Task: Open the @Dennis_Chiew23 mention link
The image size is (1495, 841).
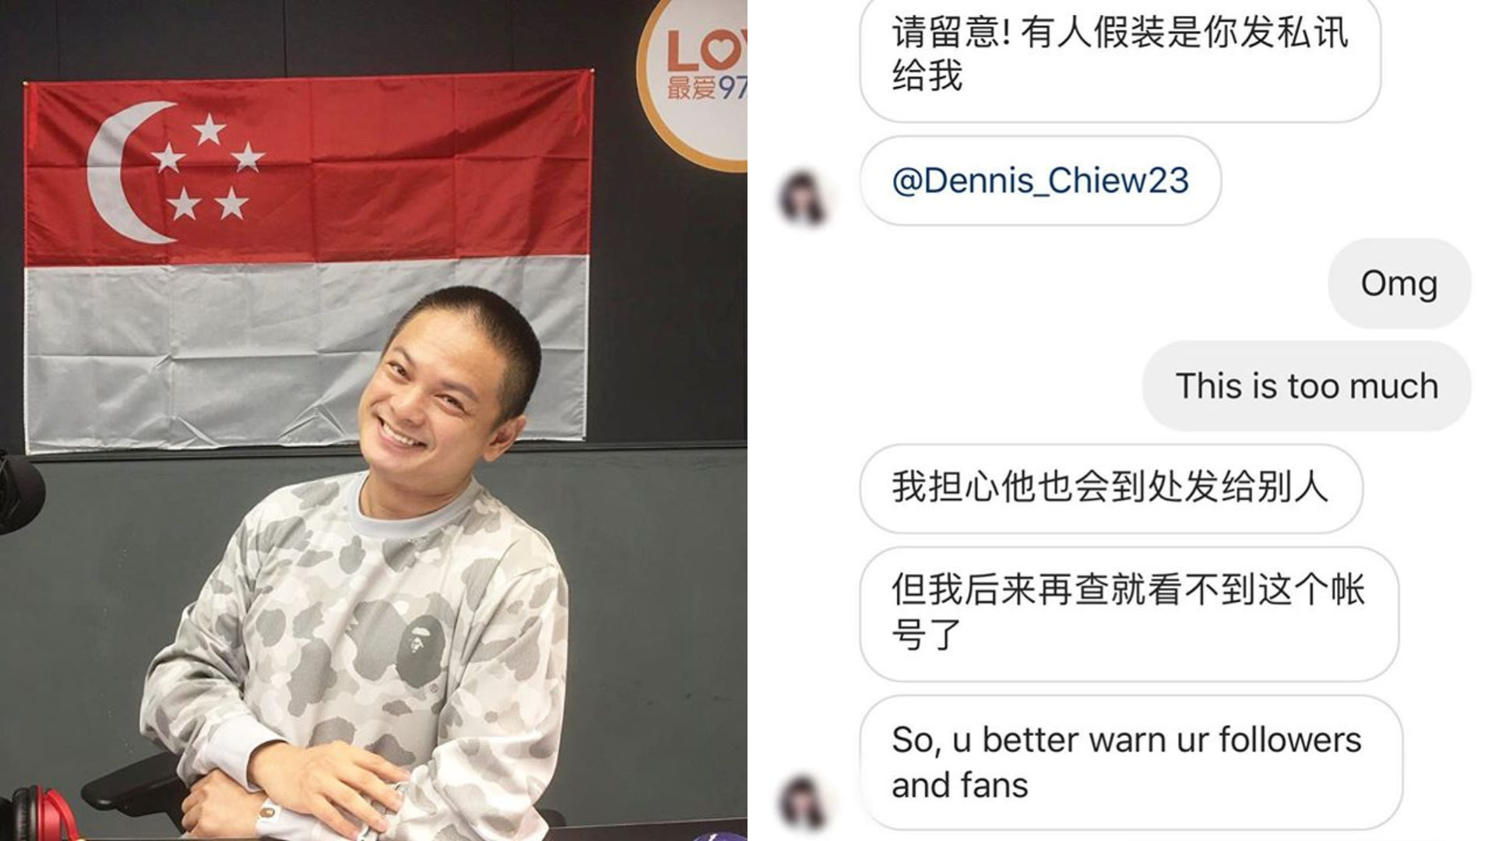Action: 1040,181
